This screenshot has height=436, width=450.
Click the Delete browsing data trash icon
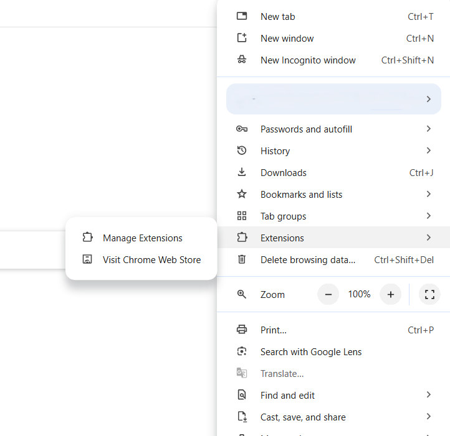[x=242, y=260]
